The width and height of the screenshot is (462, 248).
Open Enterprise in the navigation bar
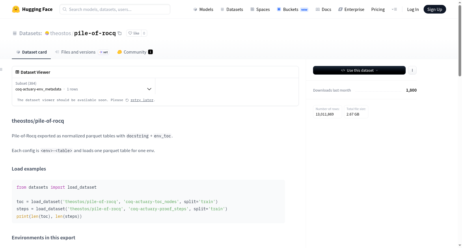tap(351, 9)
